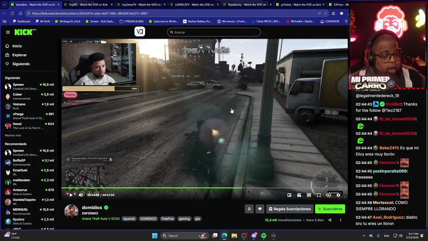This screenshot has width=428, height=241.
Task: Click player icon left of fullscreen
Action: (309, 195)
